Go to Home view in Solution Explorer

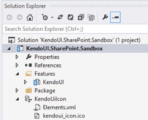click(x=30, y=17)
